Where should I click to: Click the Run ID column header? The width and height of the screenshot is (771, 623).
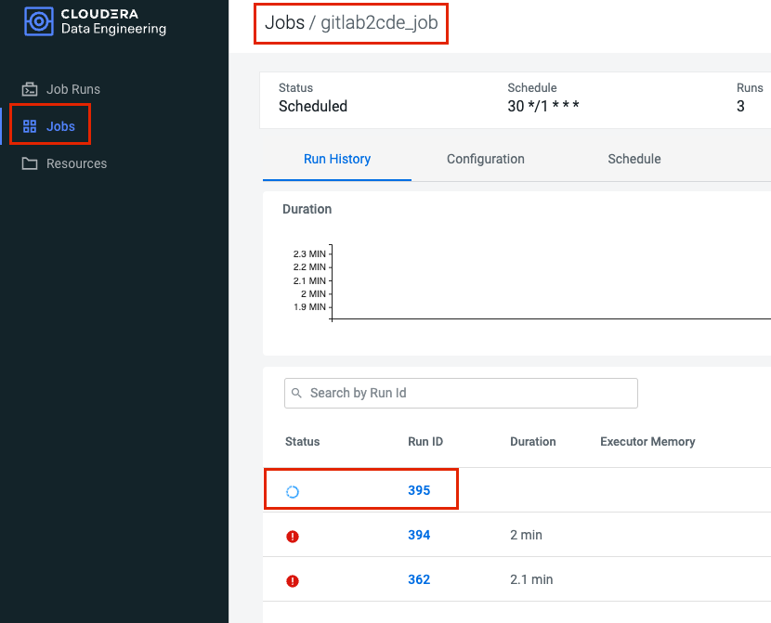425,442
